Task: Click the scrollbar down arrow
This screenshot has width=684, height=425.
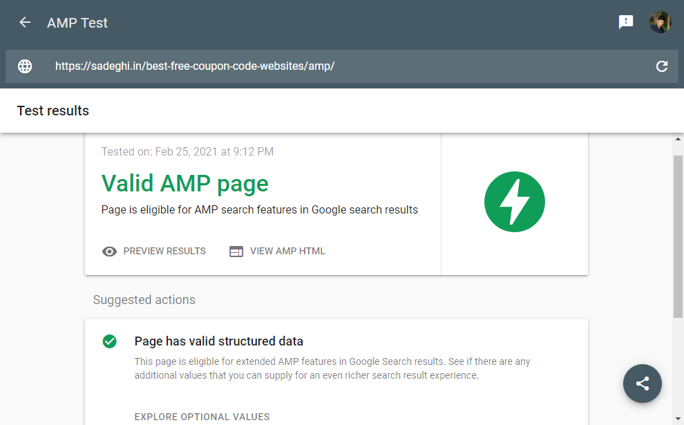Action: [x=678, y=419]
